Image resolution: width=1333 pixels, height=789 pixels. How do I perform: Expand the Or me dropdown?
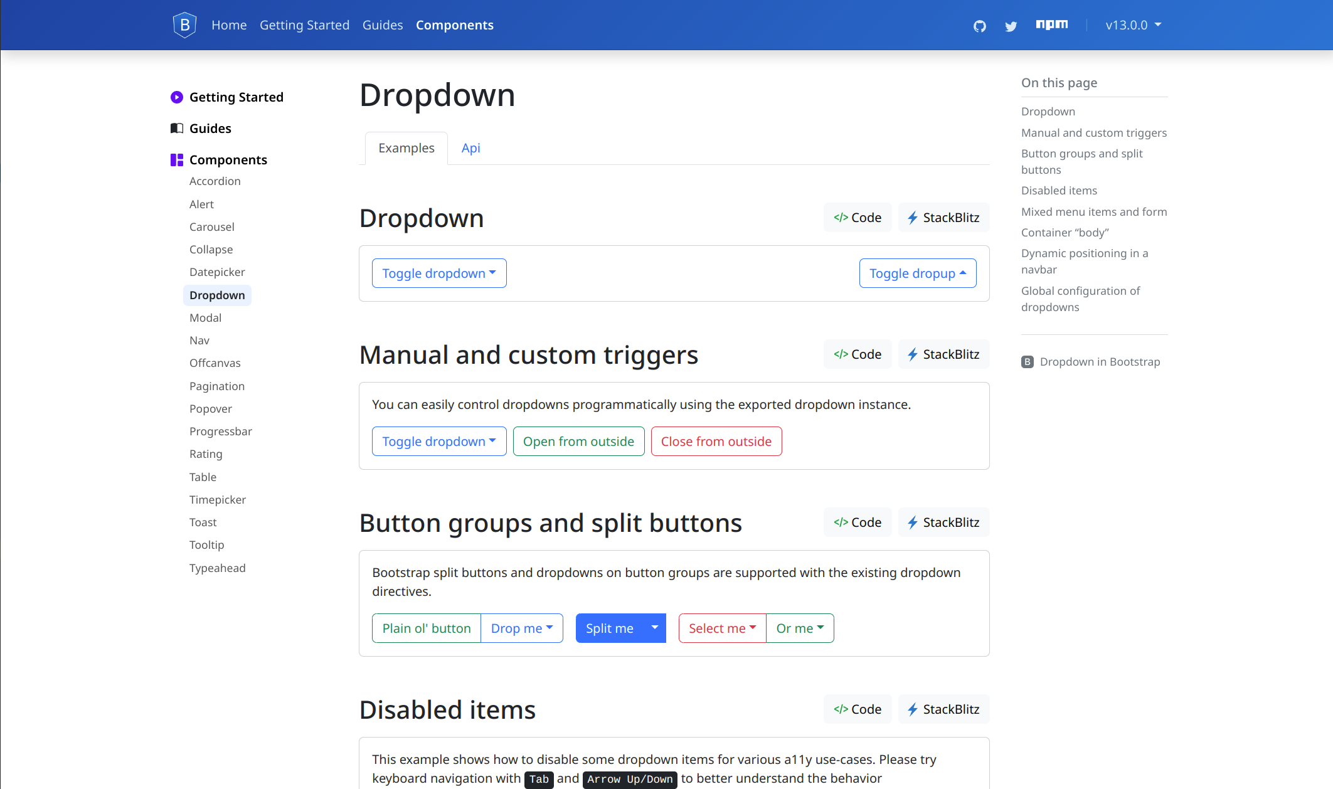(799, 628)
